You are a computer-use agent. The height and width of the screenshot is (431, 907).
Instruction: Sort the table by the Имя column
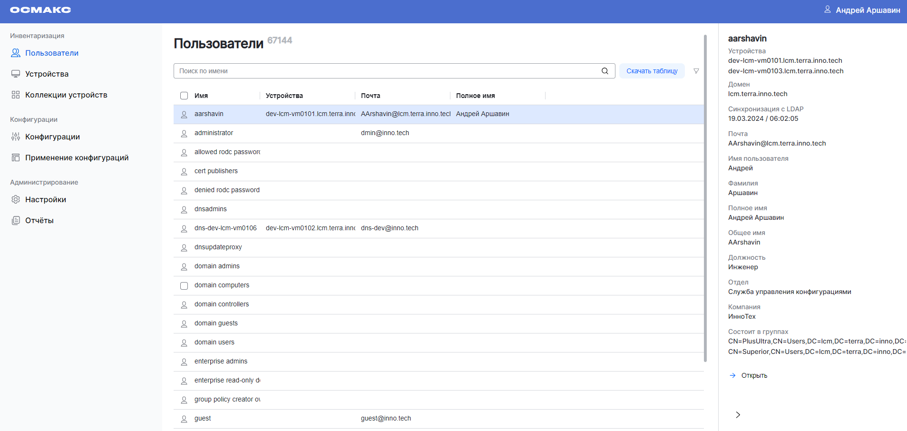click(201, 96)
